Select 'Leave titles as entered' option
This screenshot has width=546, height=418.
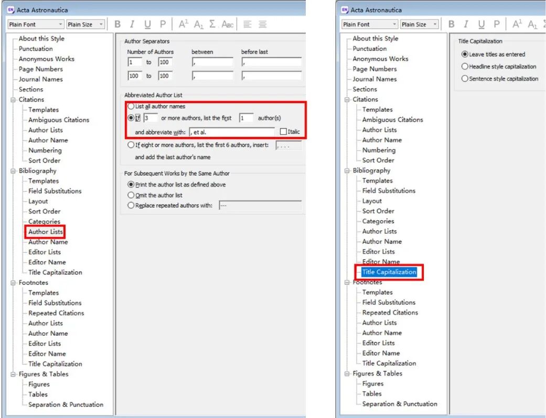[466, 54]
